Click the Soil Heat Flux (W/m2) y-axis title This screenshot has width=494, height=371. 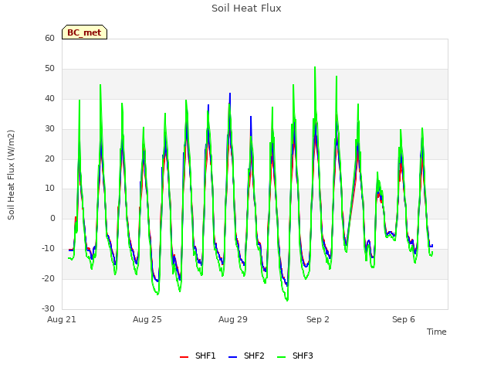point(11,175)
